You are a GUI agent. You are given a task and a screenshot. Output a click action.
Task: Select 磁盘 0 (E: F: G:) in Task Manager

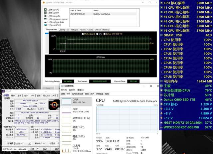click(76, 119)
